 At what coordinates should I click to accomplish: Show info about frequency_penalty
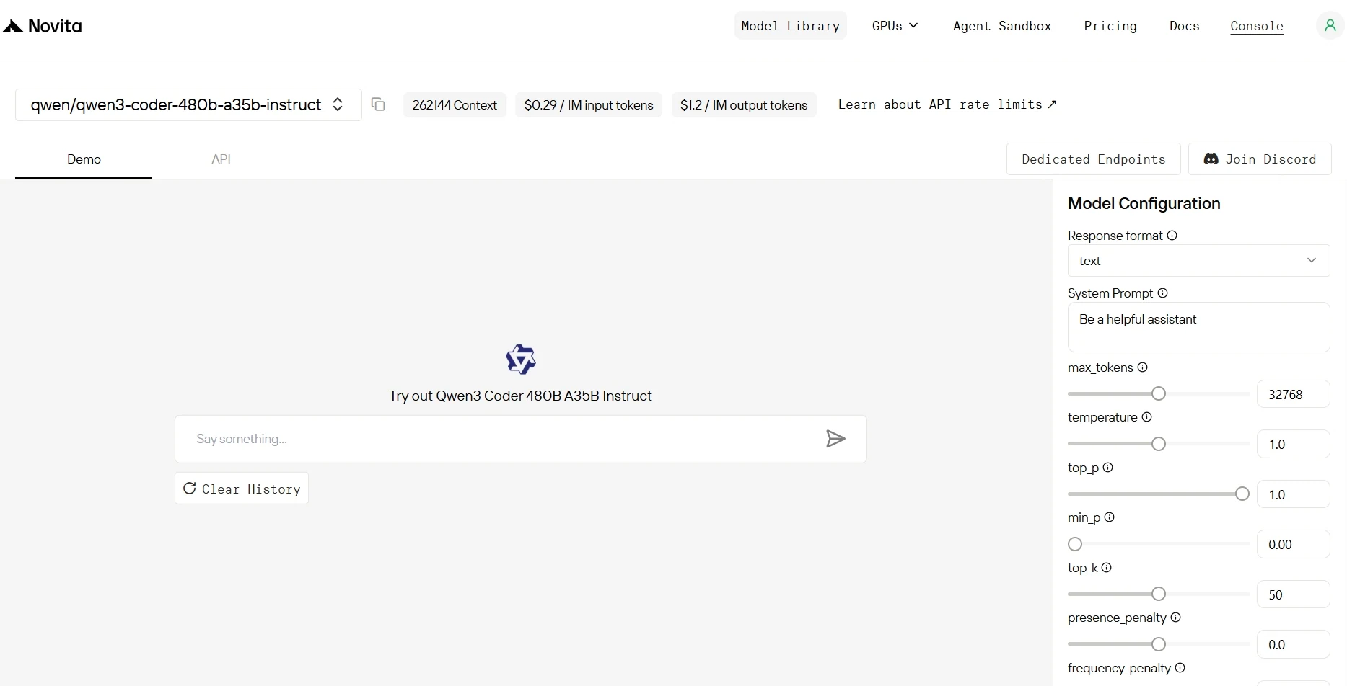[x=1180, y=668]
